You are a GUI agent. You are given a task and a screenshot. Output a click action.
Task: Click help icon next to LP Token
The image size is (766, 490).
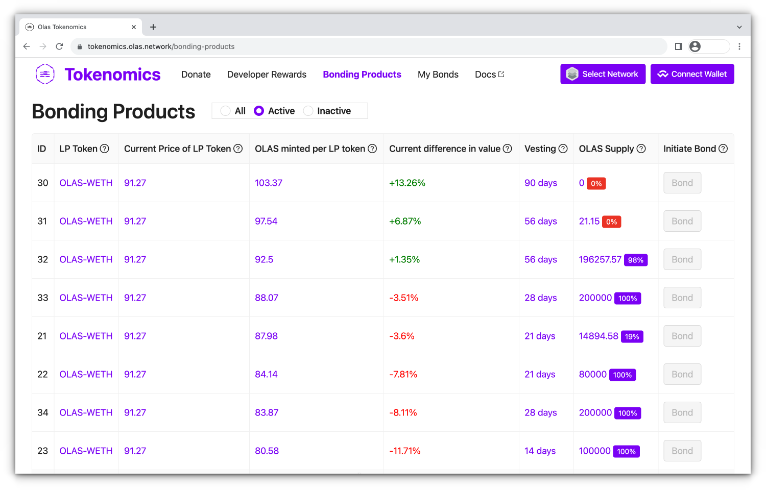(x=105, y=149)
